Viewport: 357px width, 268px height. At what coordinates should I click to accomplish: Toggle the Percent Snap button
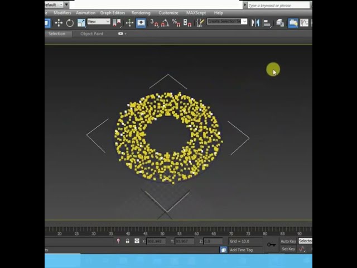pyautogui.click(x=176, y=23)
